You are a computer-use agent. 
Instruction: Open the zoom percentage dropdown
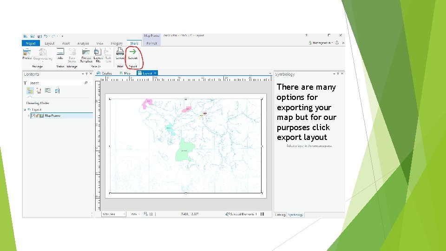point(139,214)
